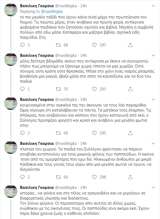
Task: Open the profile avatar beside the first tweet
Action: click(x=11, y=9)
